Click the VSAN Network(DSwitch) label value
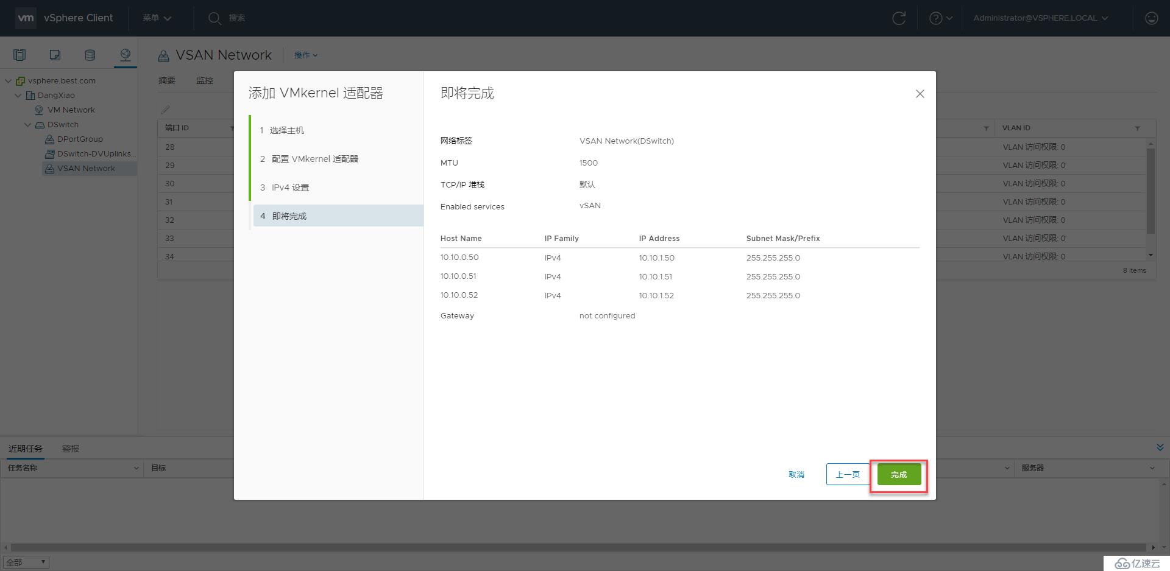 pyautogui.click(x=626, y=141)
